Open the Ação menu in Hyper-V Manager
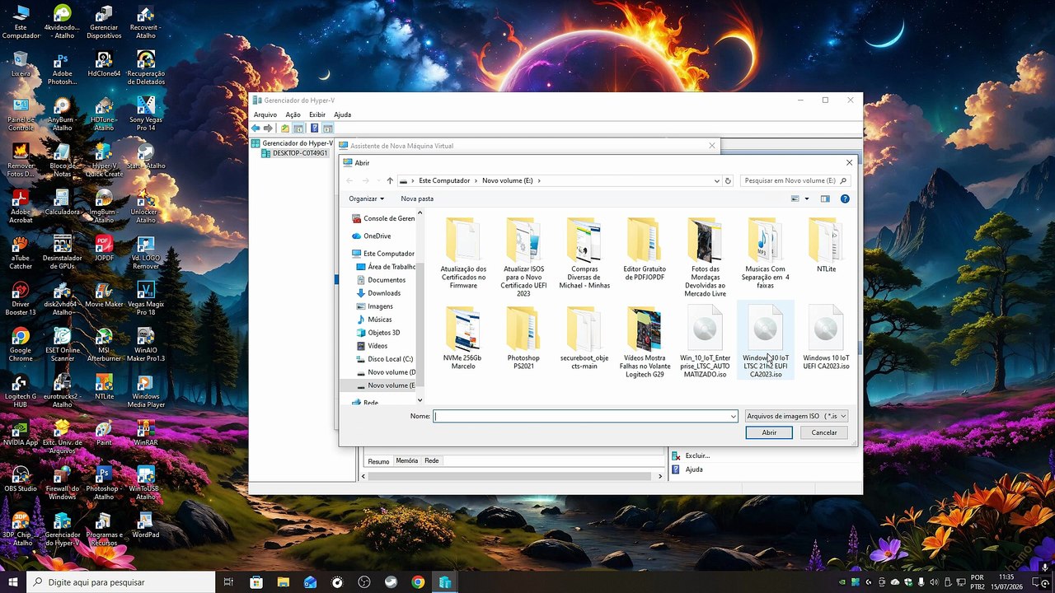The width and height of the screenshot is (1055, 593). pyautogui.click(x=293, y=114)
